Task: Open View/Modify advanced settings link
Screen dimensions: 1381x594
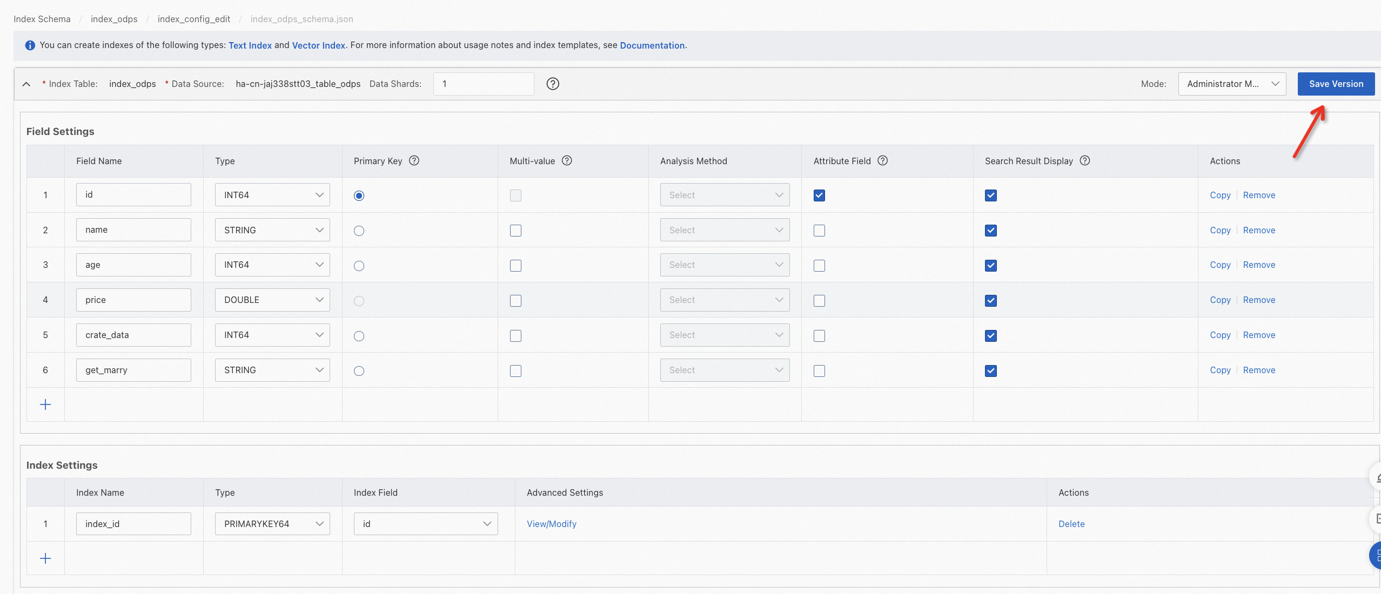Action: (x=551, y=524)
